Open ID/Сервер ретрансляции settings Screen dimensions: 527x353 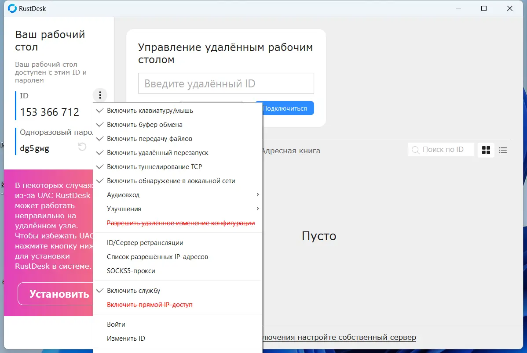pyautogui.click(x=178, y=243)
